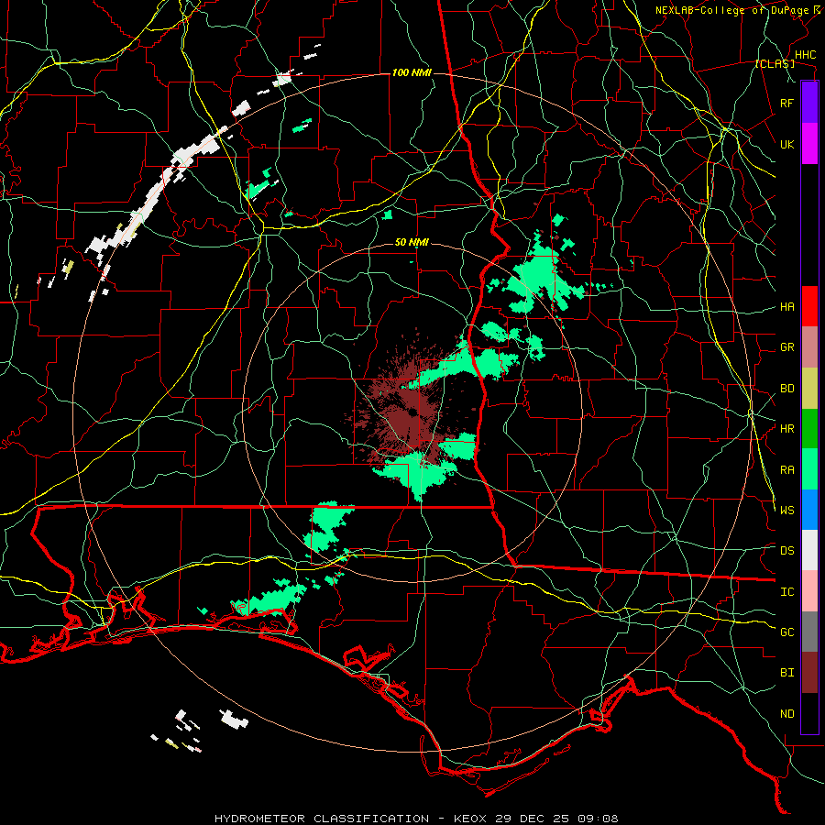Click the BD legend label
825x825 pixels.
tap(786, 389)
